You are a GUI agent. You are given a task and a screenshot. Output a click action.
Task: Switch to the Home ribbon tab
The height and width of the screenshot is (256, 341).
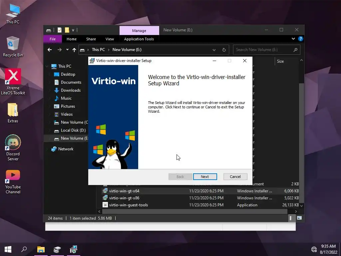click(x=72, y=39)
